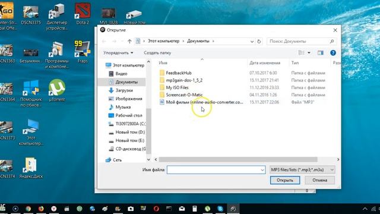Click search magnifier icon

click(x=332, y=41)
